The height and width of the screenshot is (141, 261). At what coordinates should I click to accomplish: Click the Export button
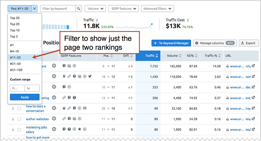249,43
